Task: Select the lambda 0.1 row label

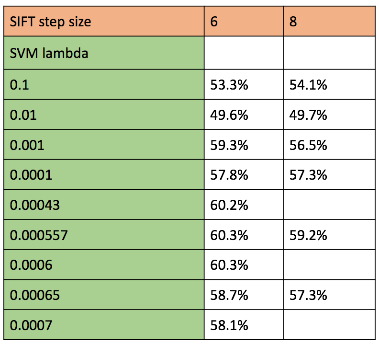Action: coord(103,84)
